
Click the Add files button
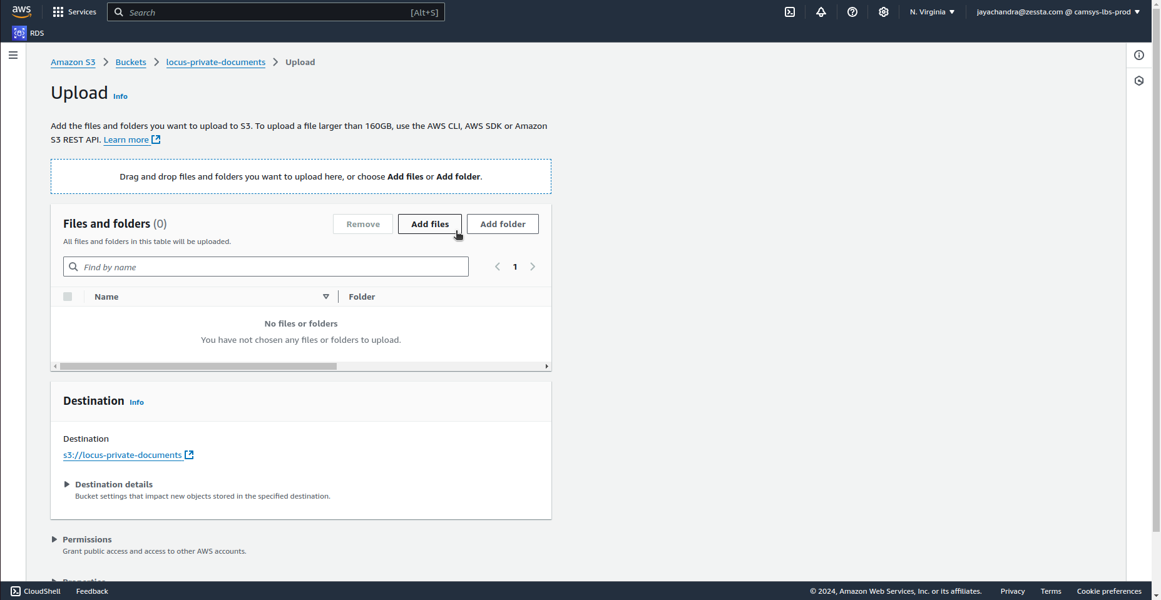point(429,224)
